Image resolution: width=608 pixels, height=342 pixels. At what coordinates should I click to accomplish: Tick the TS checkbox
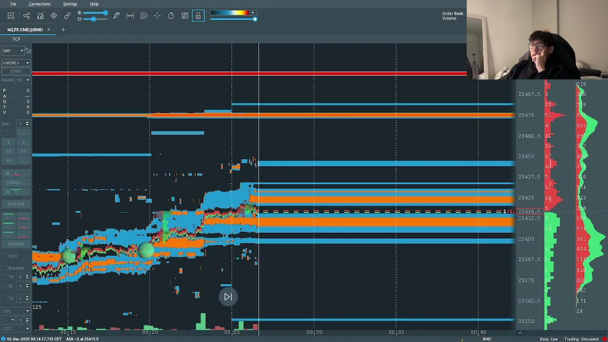click(4, 298)
